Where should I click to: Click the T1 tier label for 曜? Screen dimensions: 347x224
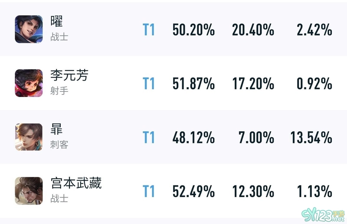[148, 29]
